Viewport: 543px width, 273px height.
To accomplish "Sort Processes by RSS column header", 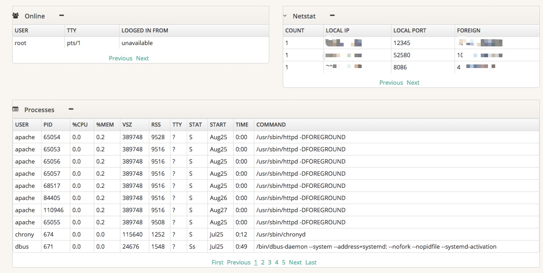I will 159,125.
